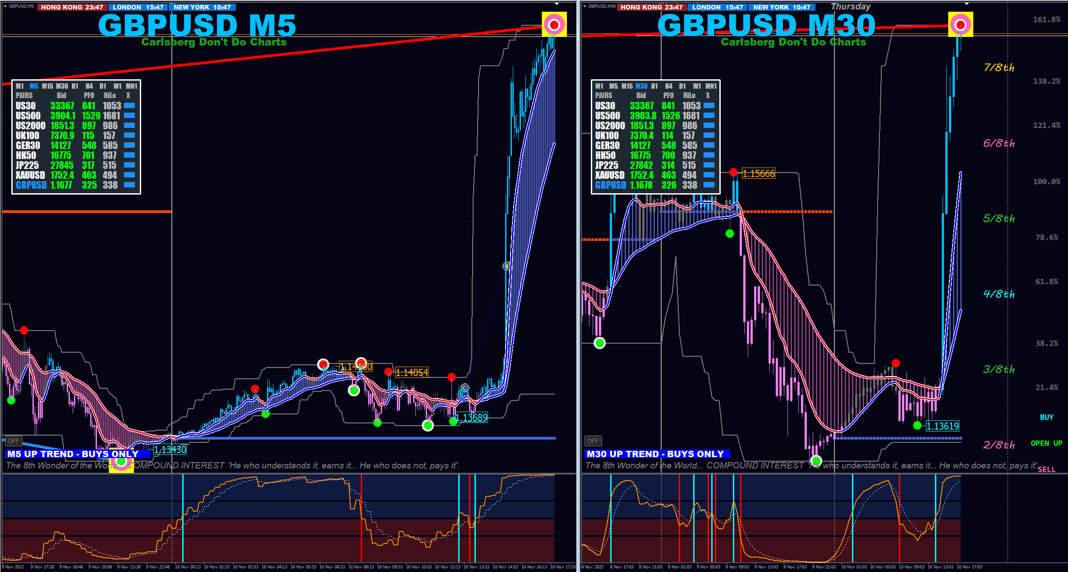This screenshot has height=572, width=1068.
Task: Click the chart shift triangle atop M30 chart
Action: pyautogui.click(x=967, y=4)
